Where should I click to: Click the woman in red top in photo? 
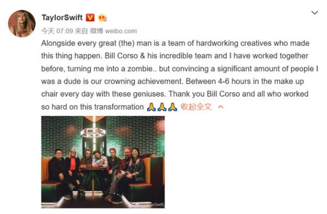click(73, 165)
